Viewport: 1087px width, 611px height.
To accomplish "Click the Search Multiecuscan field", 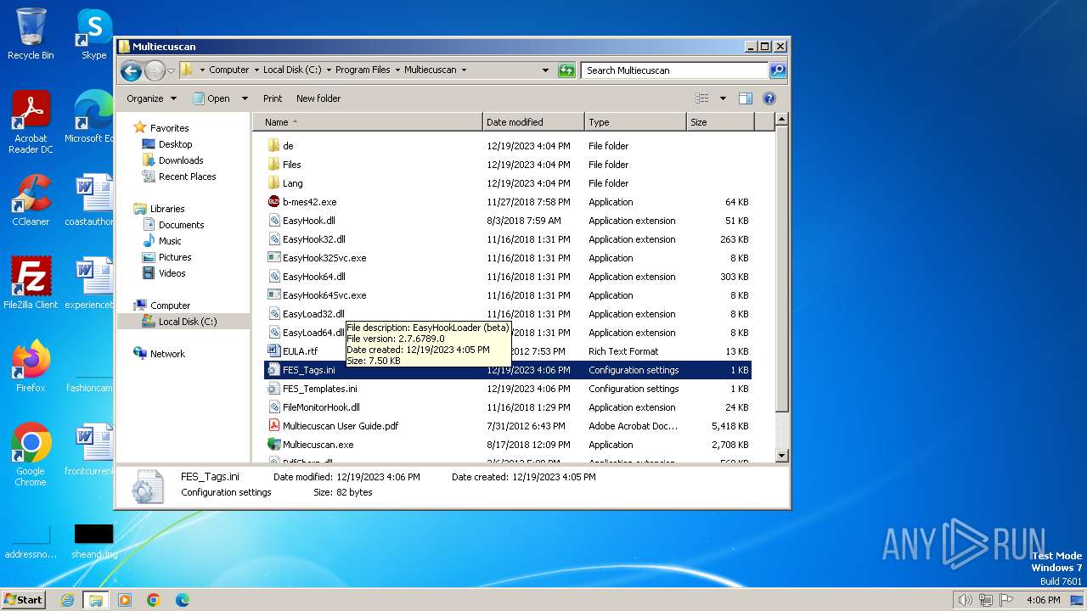I will 675,70.
